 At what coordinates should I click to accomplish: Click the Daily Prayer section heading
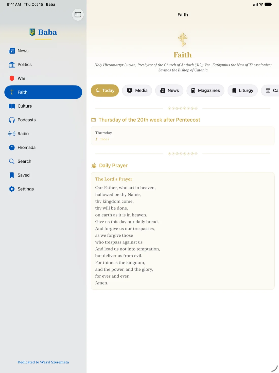click(113, 166)
